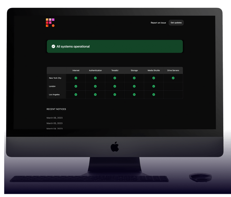Click the Drive Servers column header
This screenshot has width=231, height=197.
pos(173,71)
